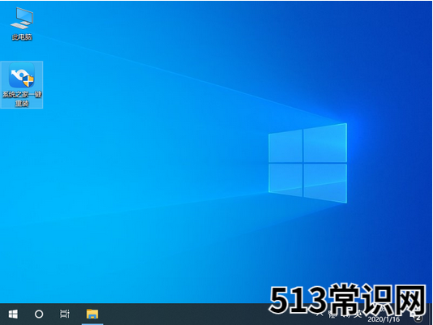Expand the hidden tray icons chevron
Screen dimensions: 433x325
click(319, 314)
